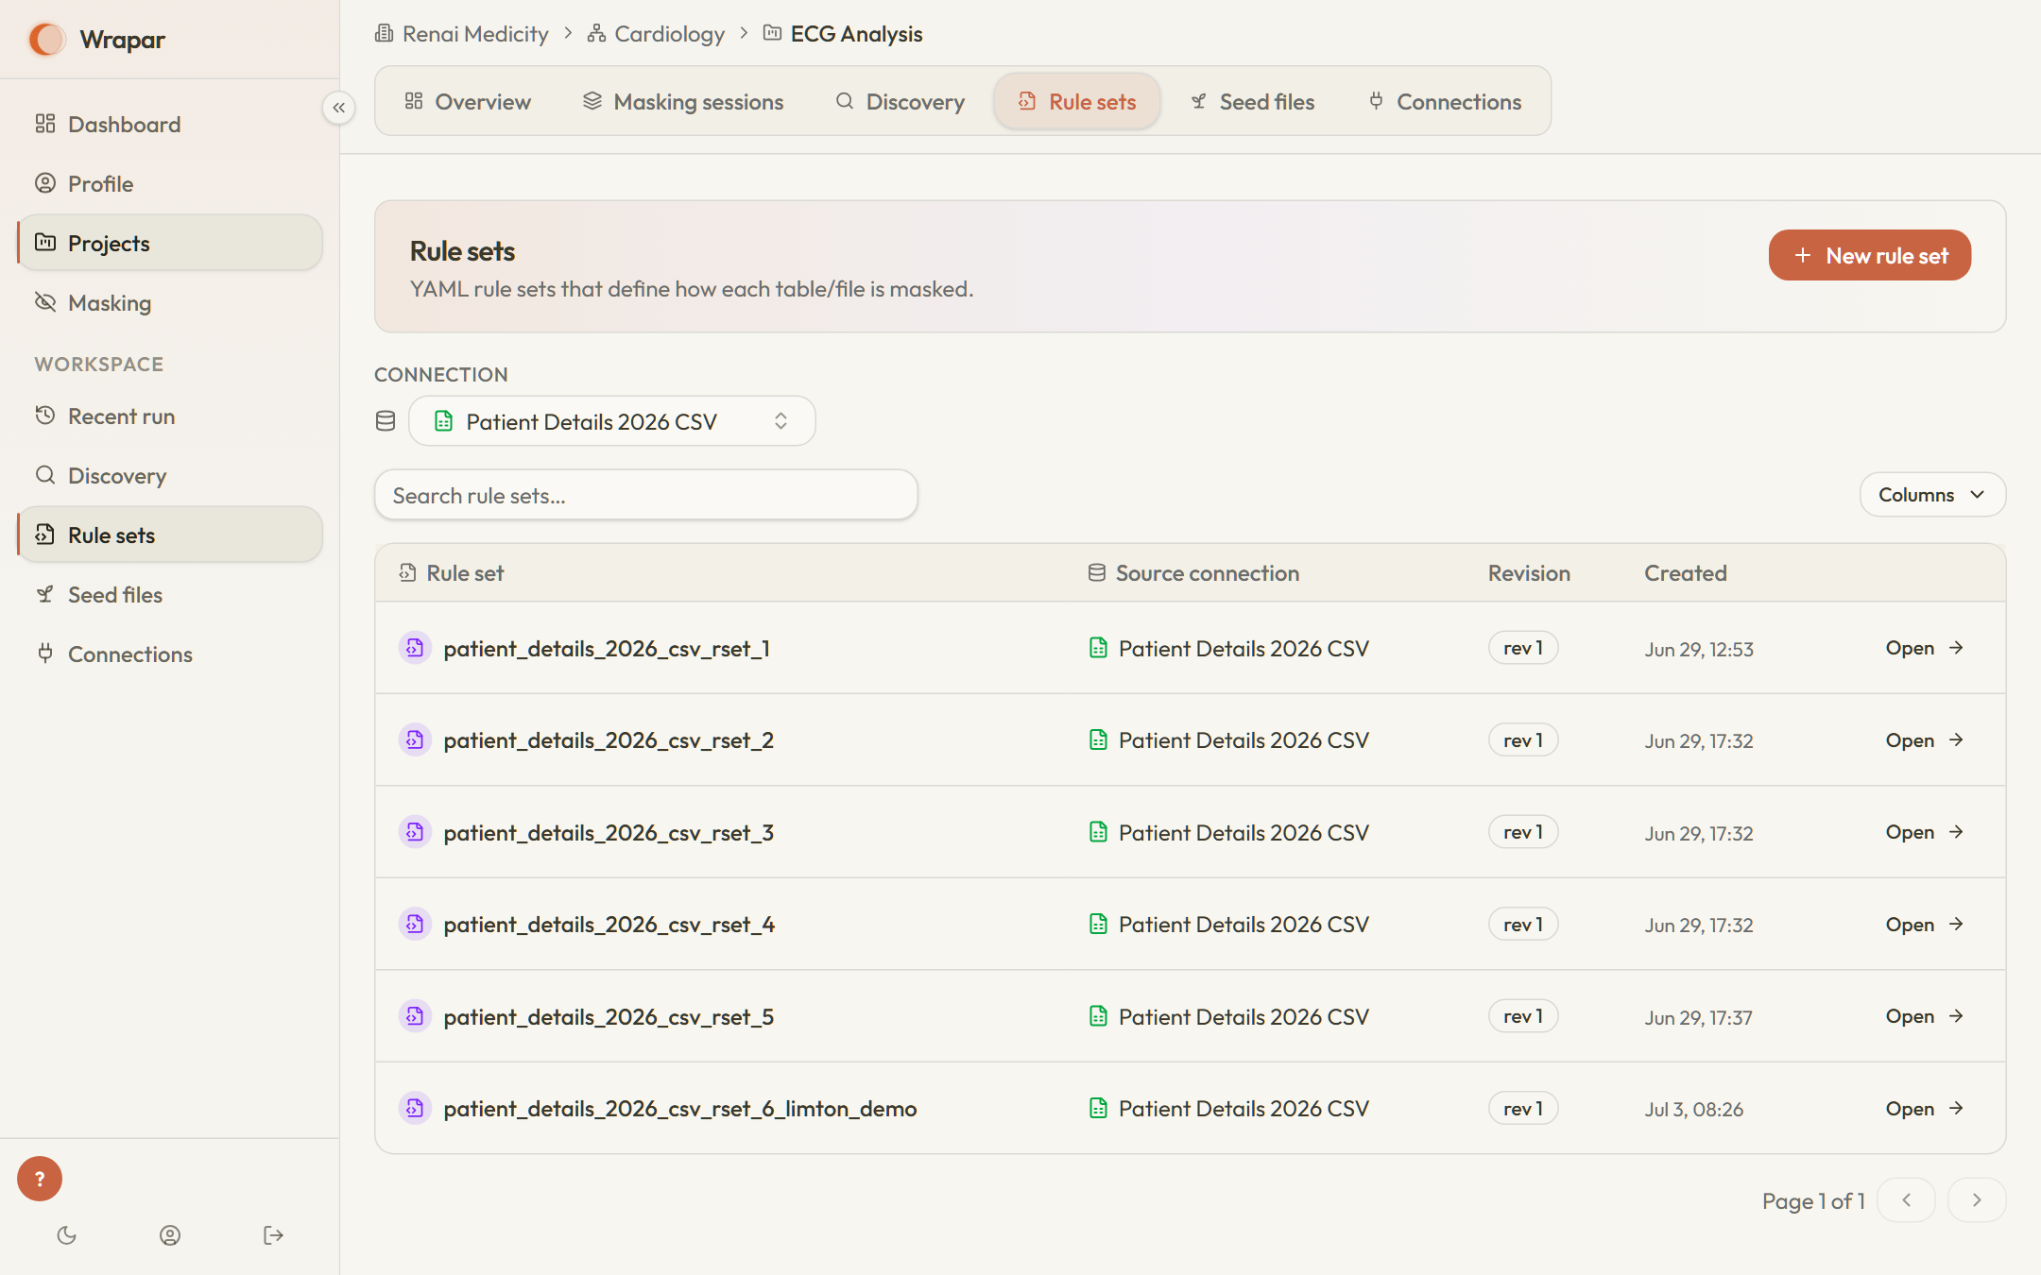Screen dimensions: 2041x1275
Task: Sort by Revision column header
Action: click(1529, 573)
